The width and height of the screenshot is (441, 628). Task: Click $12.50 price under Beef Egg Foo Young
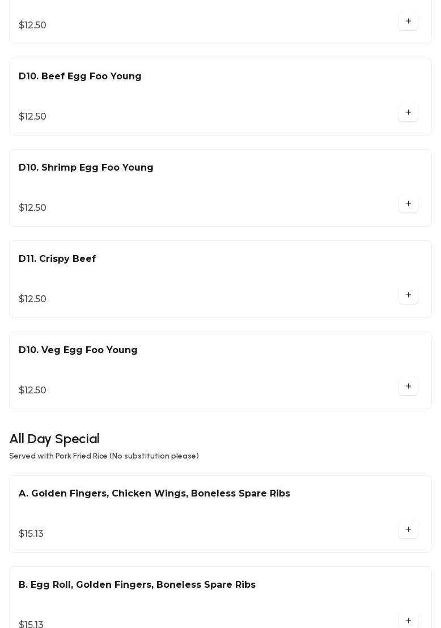[33, 117]
